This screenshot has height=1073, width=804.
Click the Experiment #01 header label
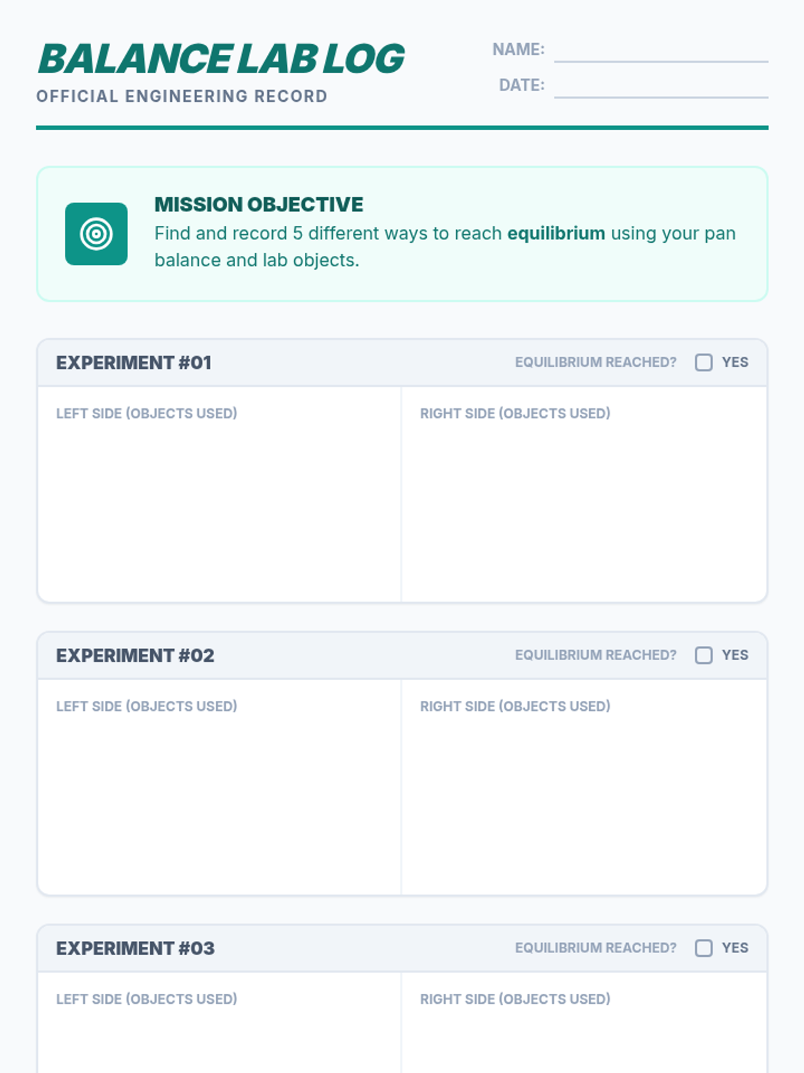pos(134,363)
